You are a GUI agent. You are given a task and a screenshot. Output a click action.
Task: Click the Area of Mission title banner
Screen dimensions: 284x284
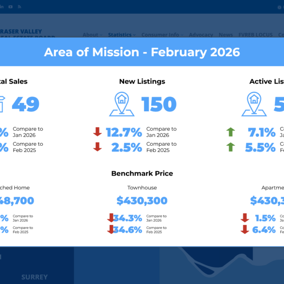(142, 52)
